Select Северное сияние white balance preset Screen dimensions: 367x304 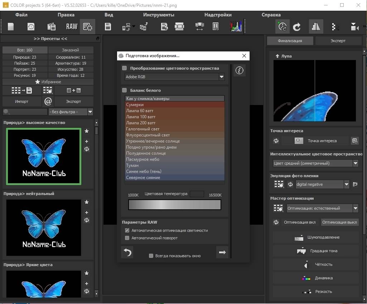tap(175, 178)
